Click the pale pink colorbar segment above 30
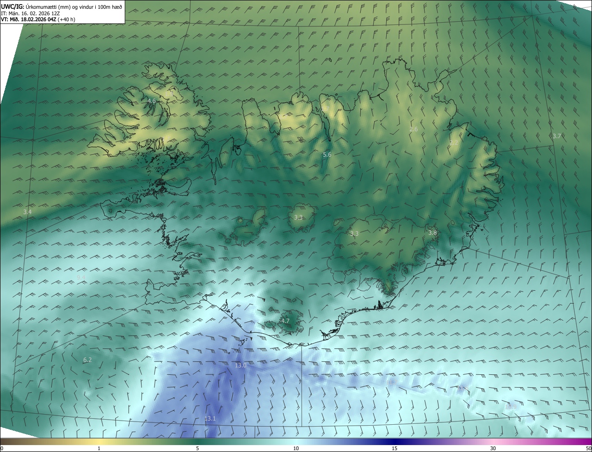Viewport: 592px width, 452px height. pyautogui.click(x=493, y=441)
